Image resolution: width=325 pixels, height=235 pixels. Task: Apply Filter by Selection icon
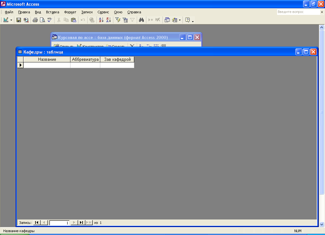tap(118, 20)
